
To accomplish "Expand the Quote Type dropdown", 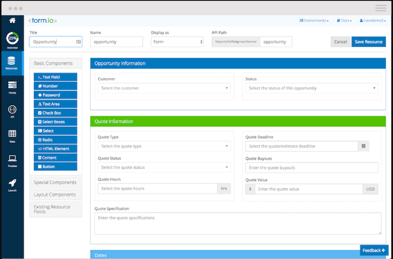I will 164,146.
